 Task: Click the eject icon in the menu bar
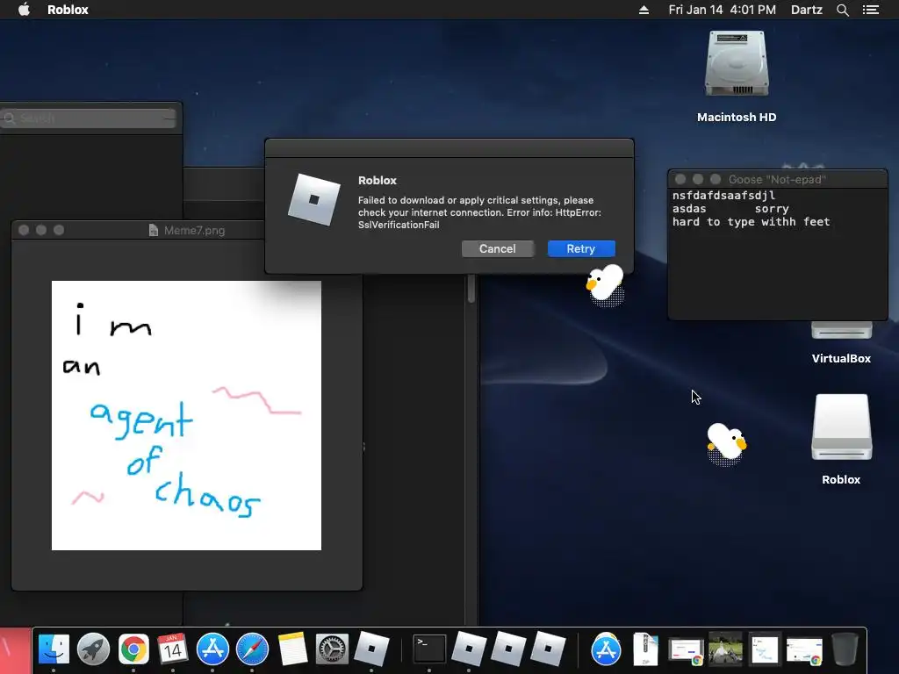pyautogui.click(x=644, y=10)
